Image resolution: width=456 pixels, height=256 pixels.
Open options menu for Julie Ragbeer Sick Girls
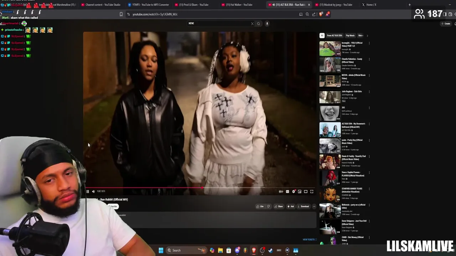(x=369, y=92)
